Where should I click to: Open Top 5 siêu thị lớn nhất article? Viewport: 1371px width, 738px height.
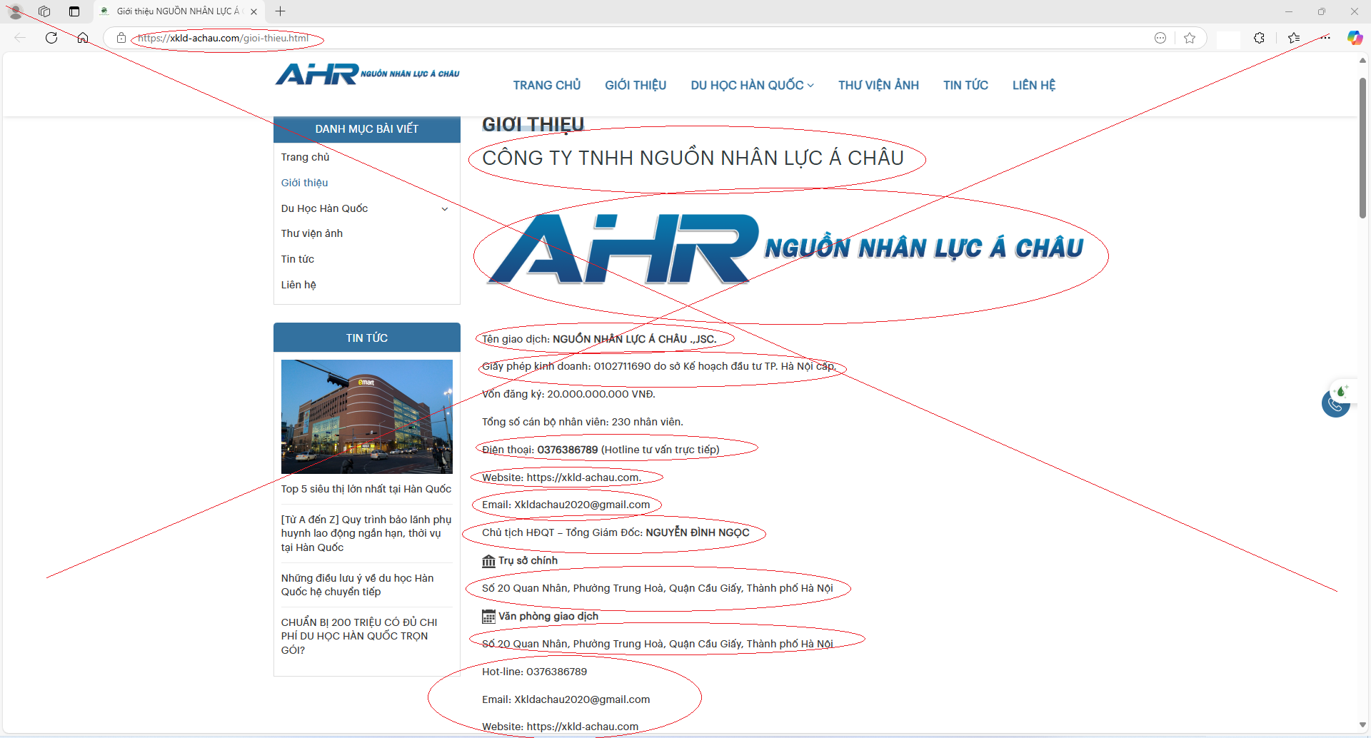coord(366,489)
